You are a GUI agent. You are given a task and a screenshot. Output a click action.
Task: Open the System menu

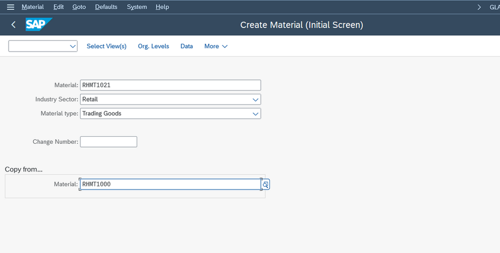click(137, 7)
